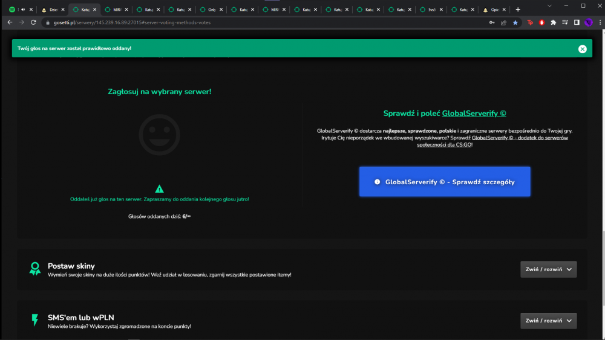Open the profile avatar in the toolbar
Image resolution: width=605 pixels, height=340 pixels.
pos(589,22)
